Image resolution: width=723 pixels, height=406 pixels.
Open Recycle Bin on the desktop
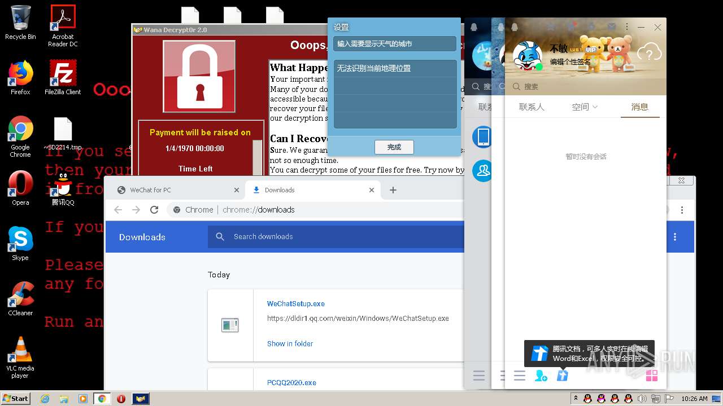coord(20,23)
